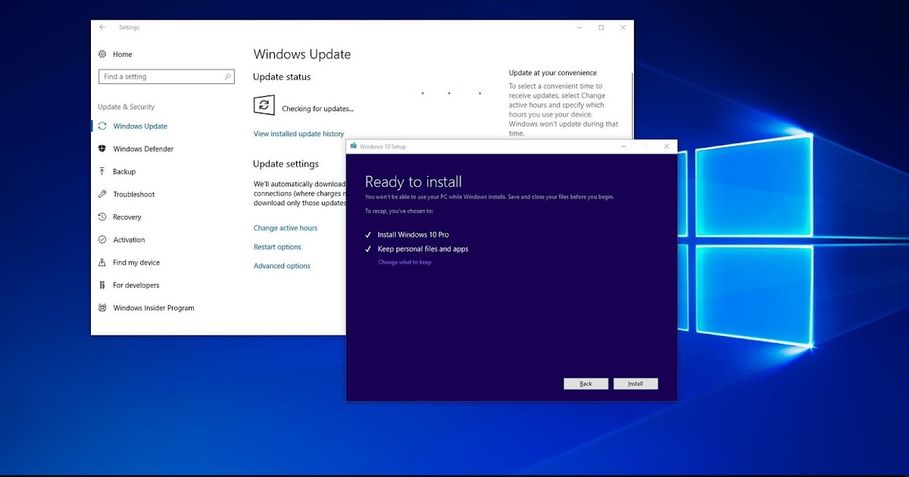Open View installed update history link
Image resolution: width=909 pixels, height=477 pixels.
pos(298,134)
